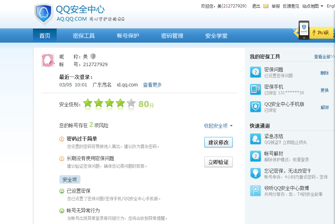
Task: Click the id.qq.com login source text
Action: pos(127,85)
